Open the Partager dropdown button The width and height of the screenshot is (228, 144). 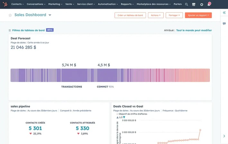tap(174, 15)
